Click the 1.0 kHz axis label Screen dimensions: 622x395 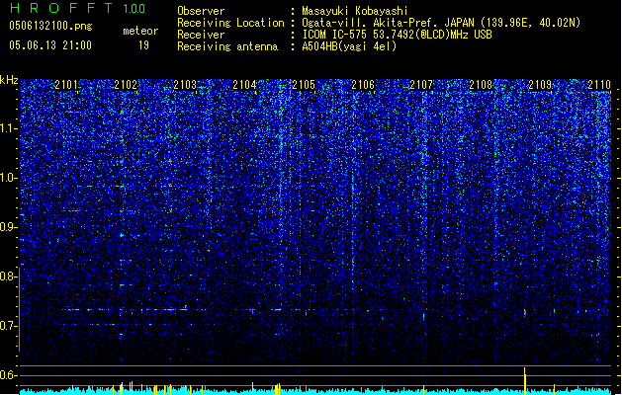pyautogui.click(x=8, y=178)
